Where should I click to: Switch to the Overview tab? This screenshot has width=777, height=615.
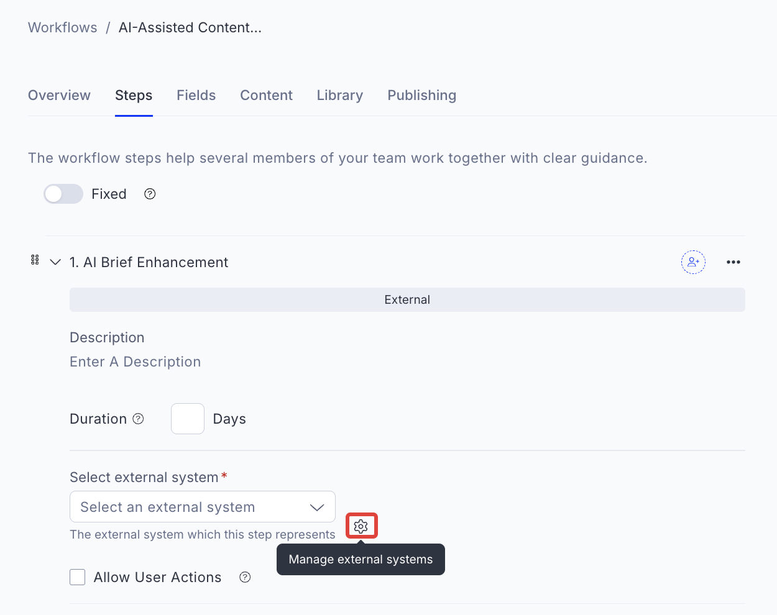(x=59, y=95)
